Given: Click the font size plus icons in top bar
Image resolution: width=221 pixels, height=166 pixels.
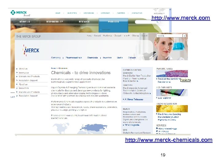Looking at the screenshot, I should click(x=127, y=36).
